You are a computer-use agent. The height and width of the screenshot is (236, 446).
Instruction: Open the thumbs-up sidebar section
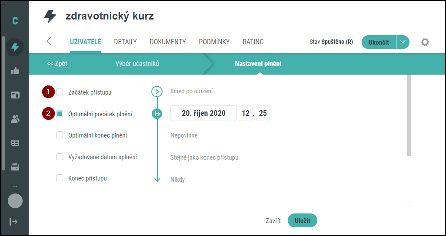tap(15, 71)
